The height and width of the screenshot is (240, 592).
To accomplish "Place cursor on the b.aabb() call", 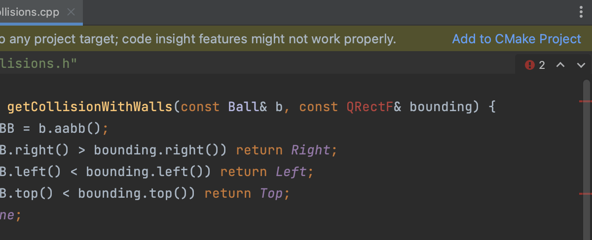I will (x=70, y=128).
